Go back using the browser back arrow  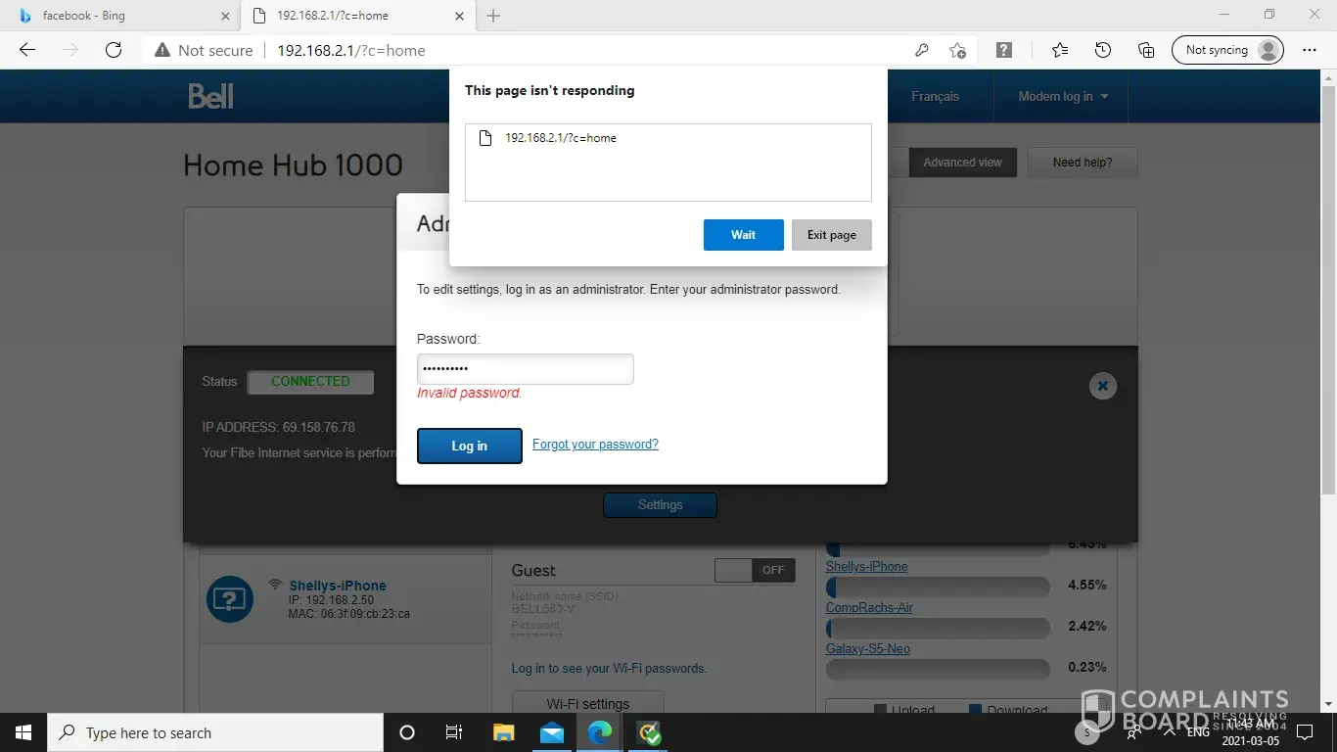[27, 50]
